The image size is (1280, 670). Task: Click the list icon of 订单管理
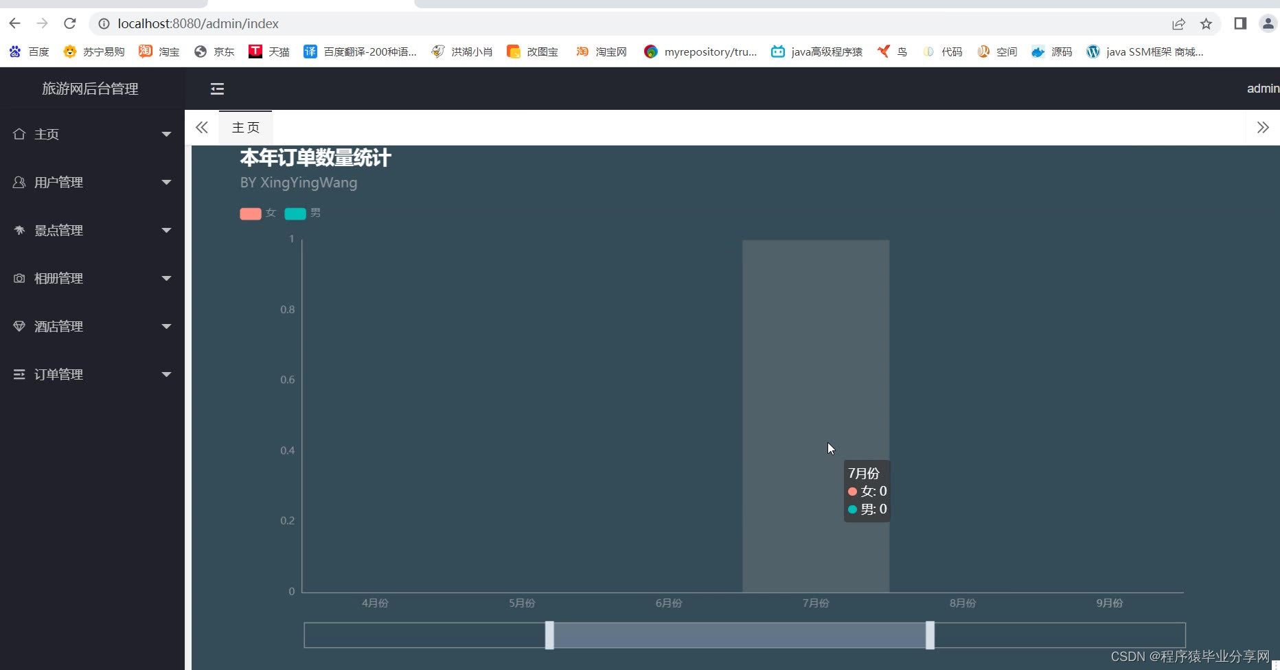coord(19,374)
